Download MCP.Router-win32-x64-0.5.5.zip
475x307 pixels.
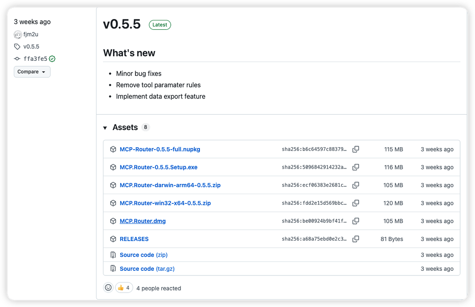tap(165, 203)
